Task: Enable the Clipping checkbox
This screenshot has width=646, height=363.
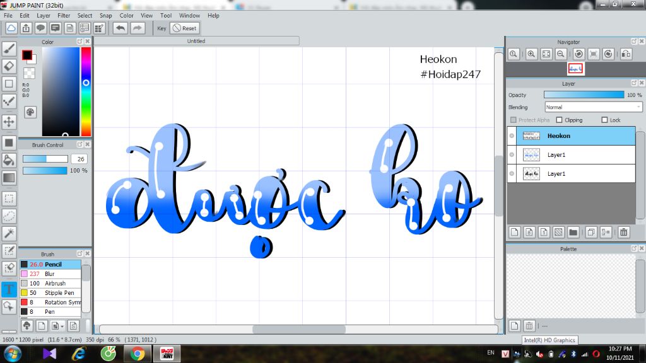Action: click(x=559, y=120)
